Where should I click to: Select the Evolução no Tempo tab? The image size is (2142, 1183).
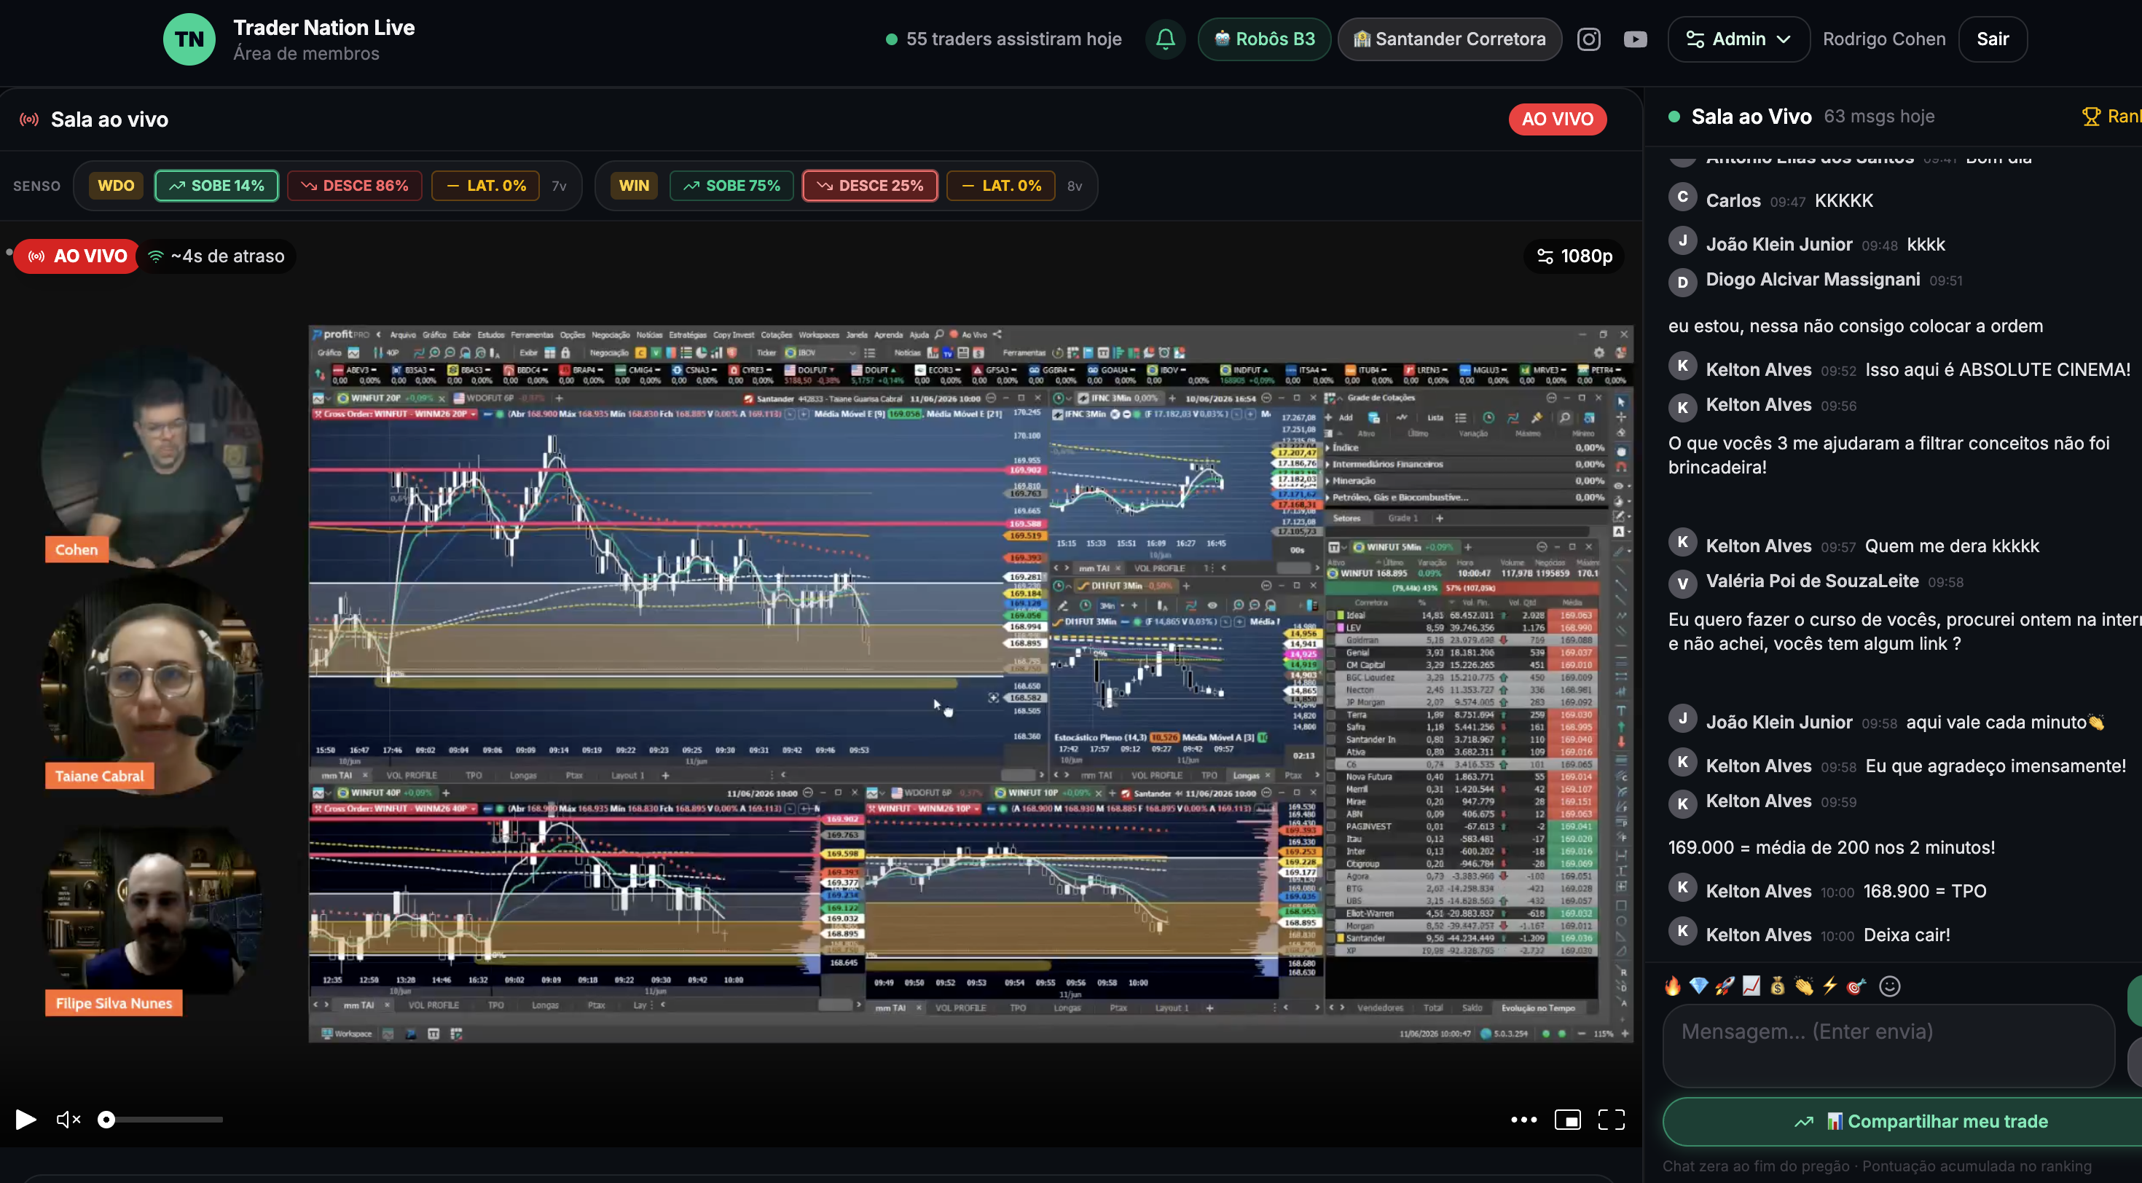tap(1537, 1007)
